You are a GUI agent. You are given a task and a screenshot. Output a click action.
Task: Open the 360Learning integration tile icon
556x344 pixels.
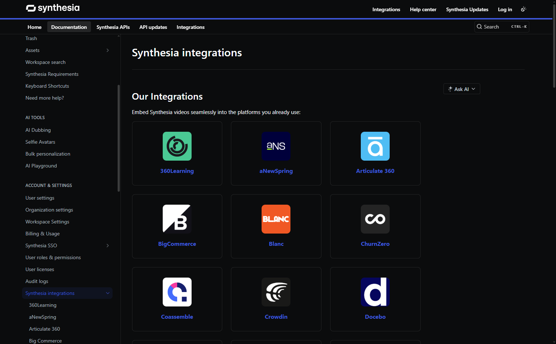click(177, 146)
